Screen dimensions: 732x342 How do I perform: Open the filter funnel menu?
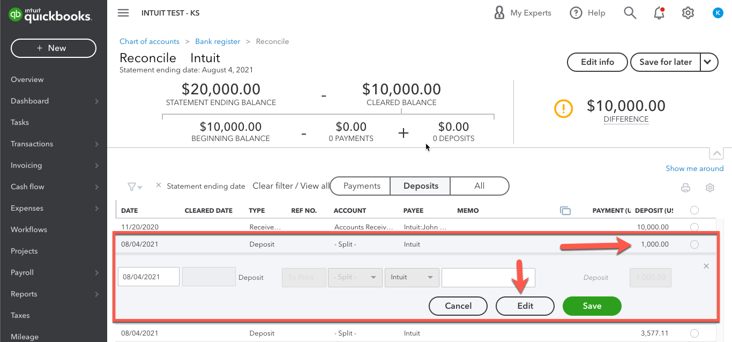[132, 186]
